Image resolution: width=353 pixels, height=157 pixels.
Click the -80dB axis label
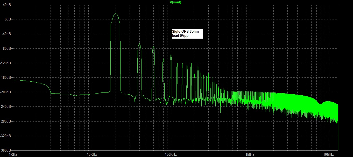(6, 48)
